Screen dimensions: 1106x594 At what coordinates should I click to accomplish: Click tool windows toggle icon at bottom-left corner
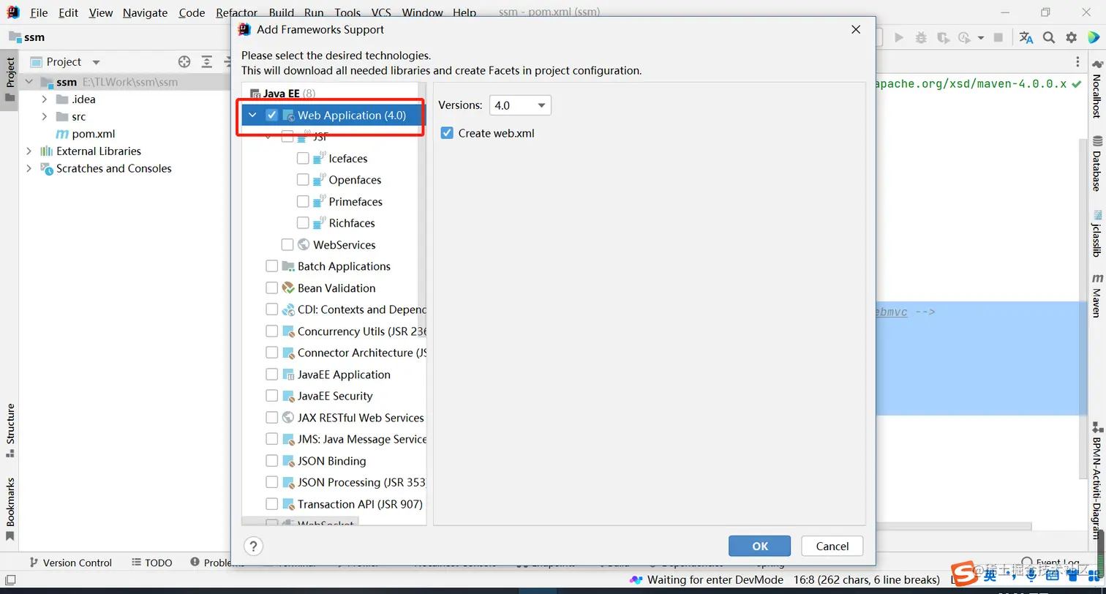10,580
